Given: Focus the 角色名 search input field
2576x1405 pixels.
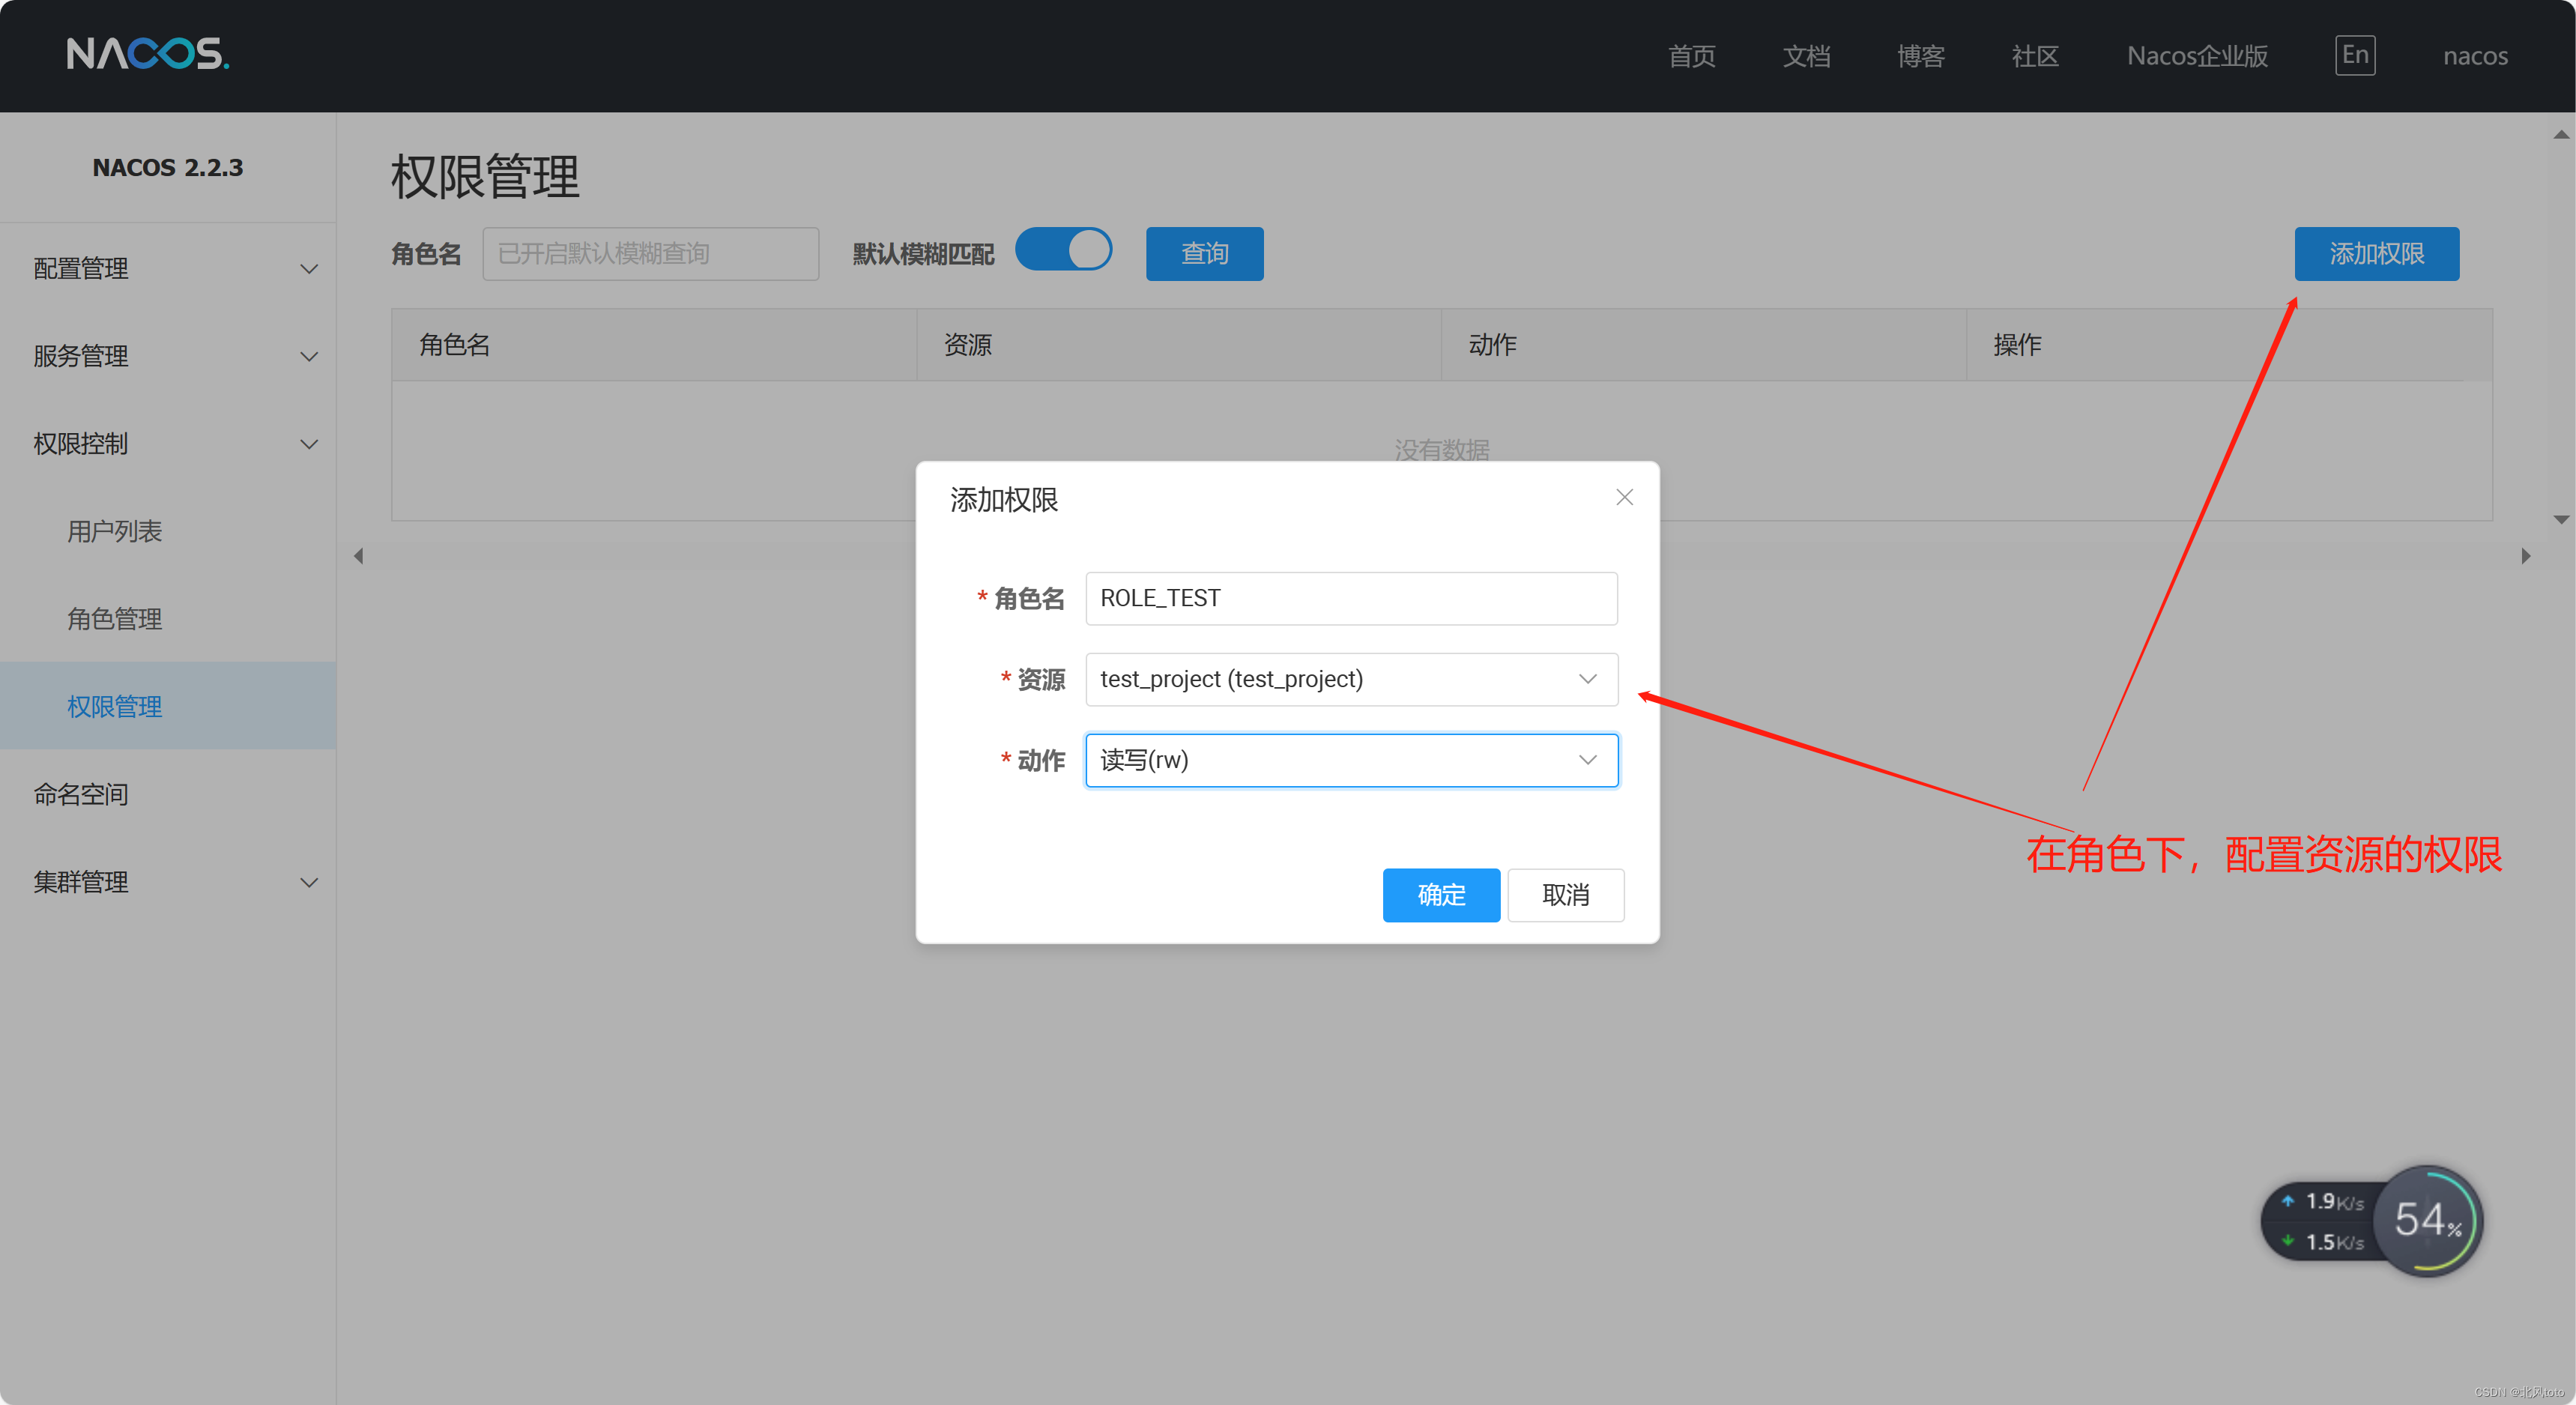Looking at the screenshot, I should click(651, 254).
